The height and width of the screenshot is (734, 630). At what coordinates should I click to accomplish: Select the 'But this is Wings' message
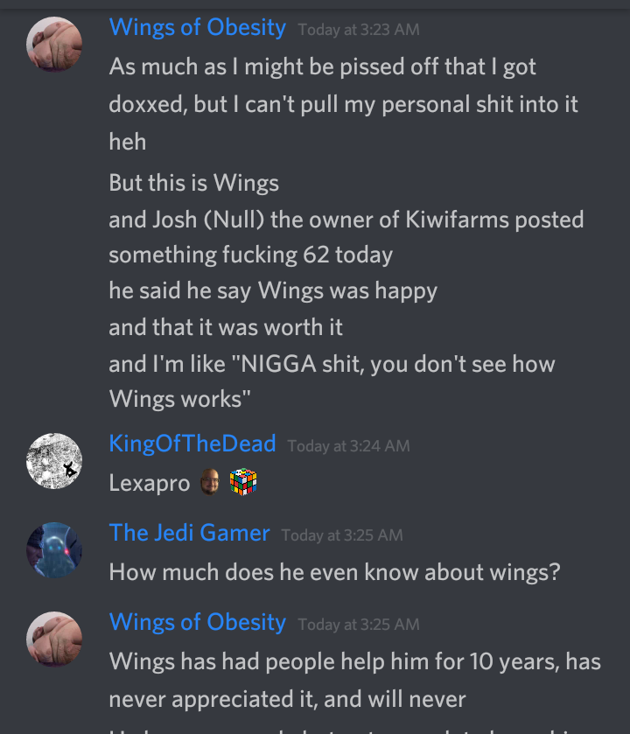193,183
